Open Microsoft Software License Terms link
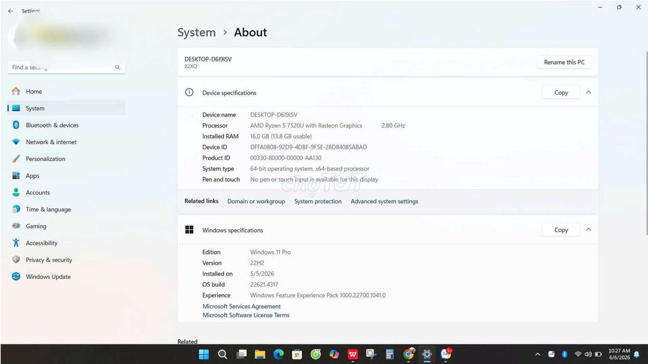 (246, 315)
